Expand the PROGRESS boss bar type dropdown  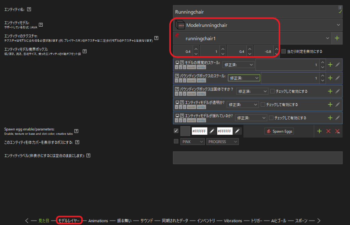[x=222, y=142]
